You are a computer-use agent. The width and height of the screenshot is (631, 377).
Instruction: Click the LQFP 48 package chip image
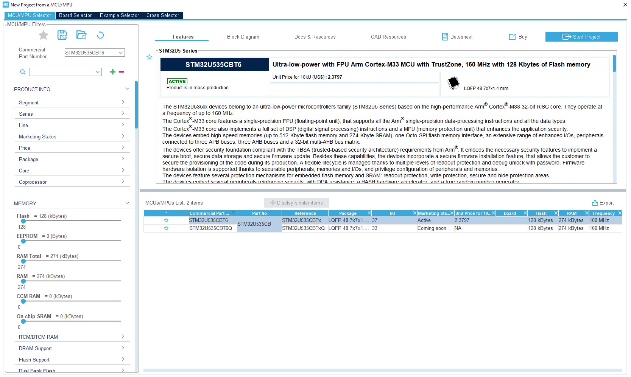(x=453, y=83)
